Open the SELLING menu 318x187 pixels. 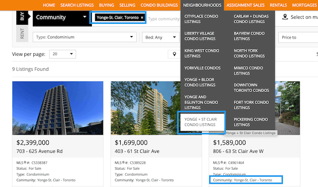click(x=127, y=5)
